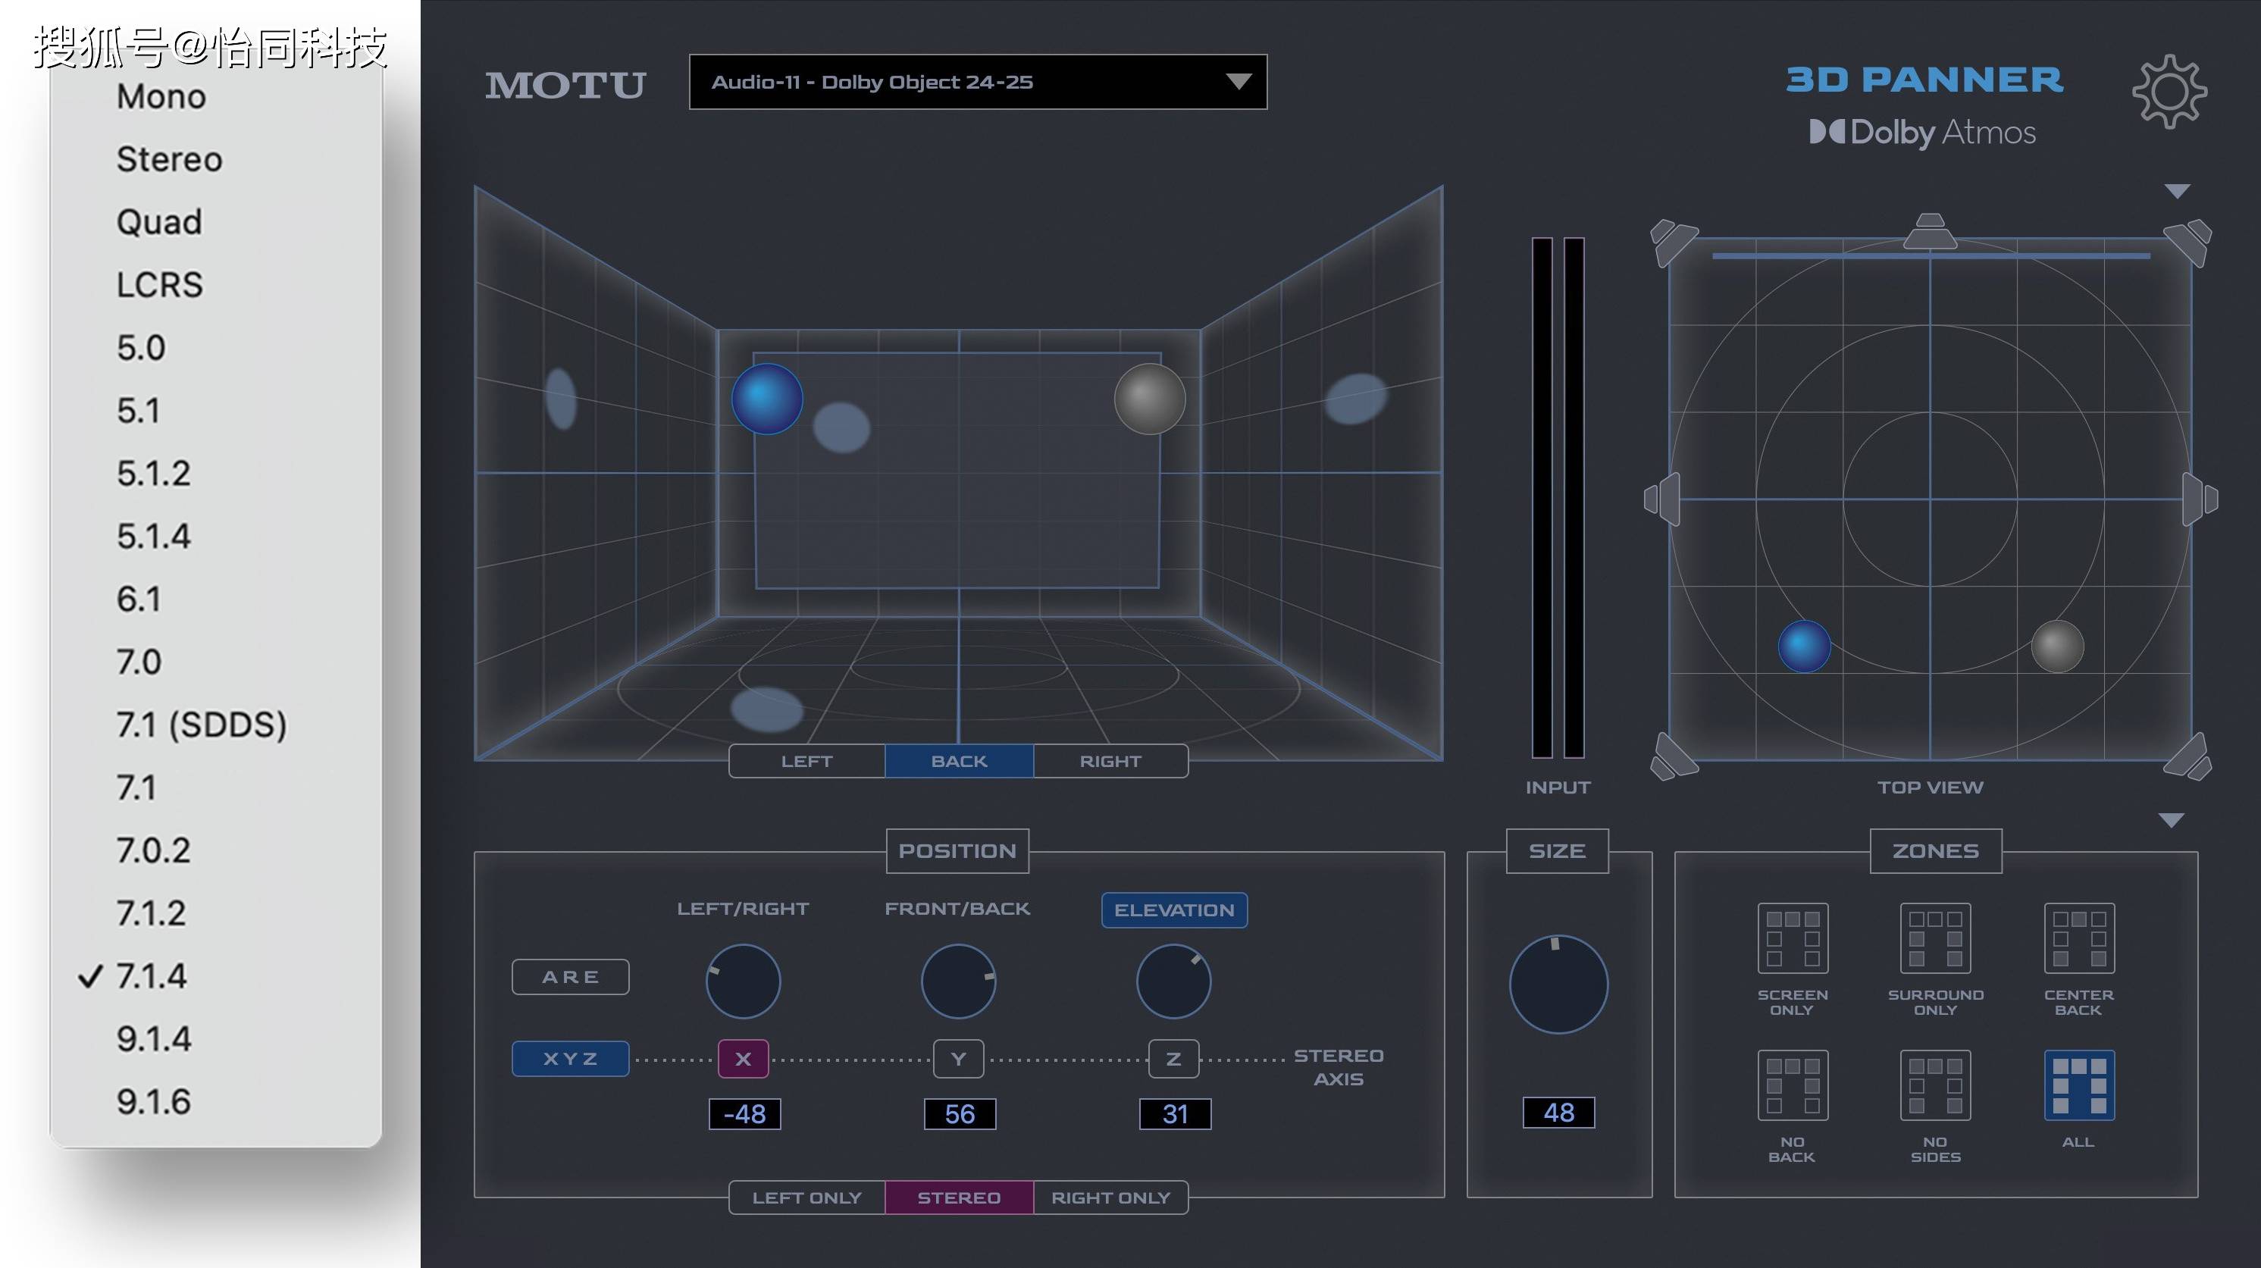Click the Size knob
Screen dimensions: 2261x1268
point(1559,984)
